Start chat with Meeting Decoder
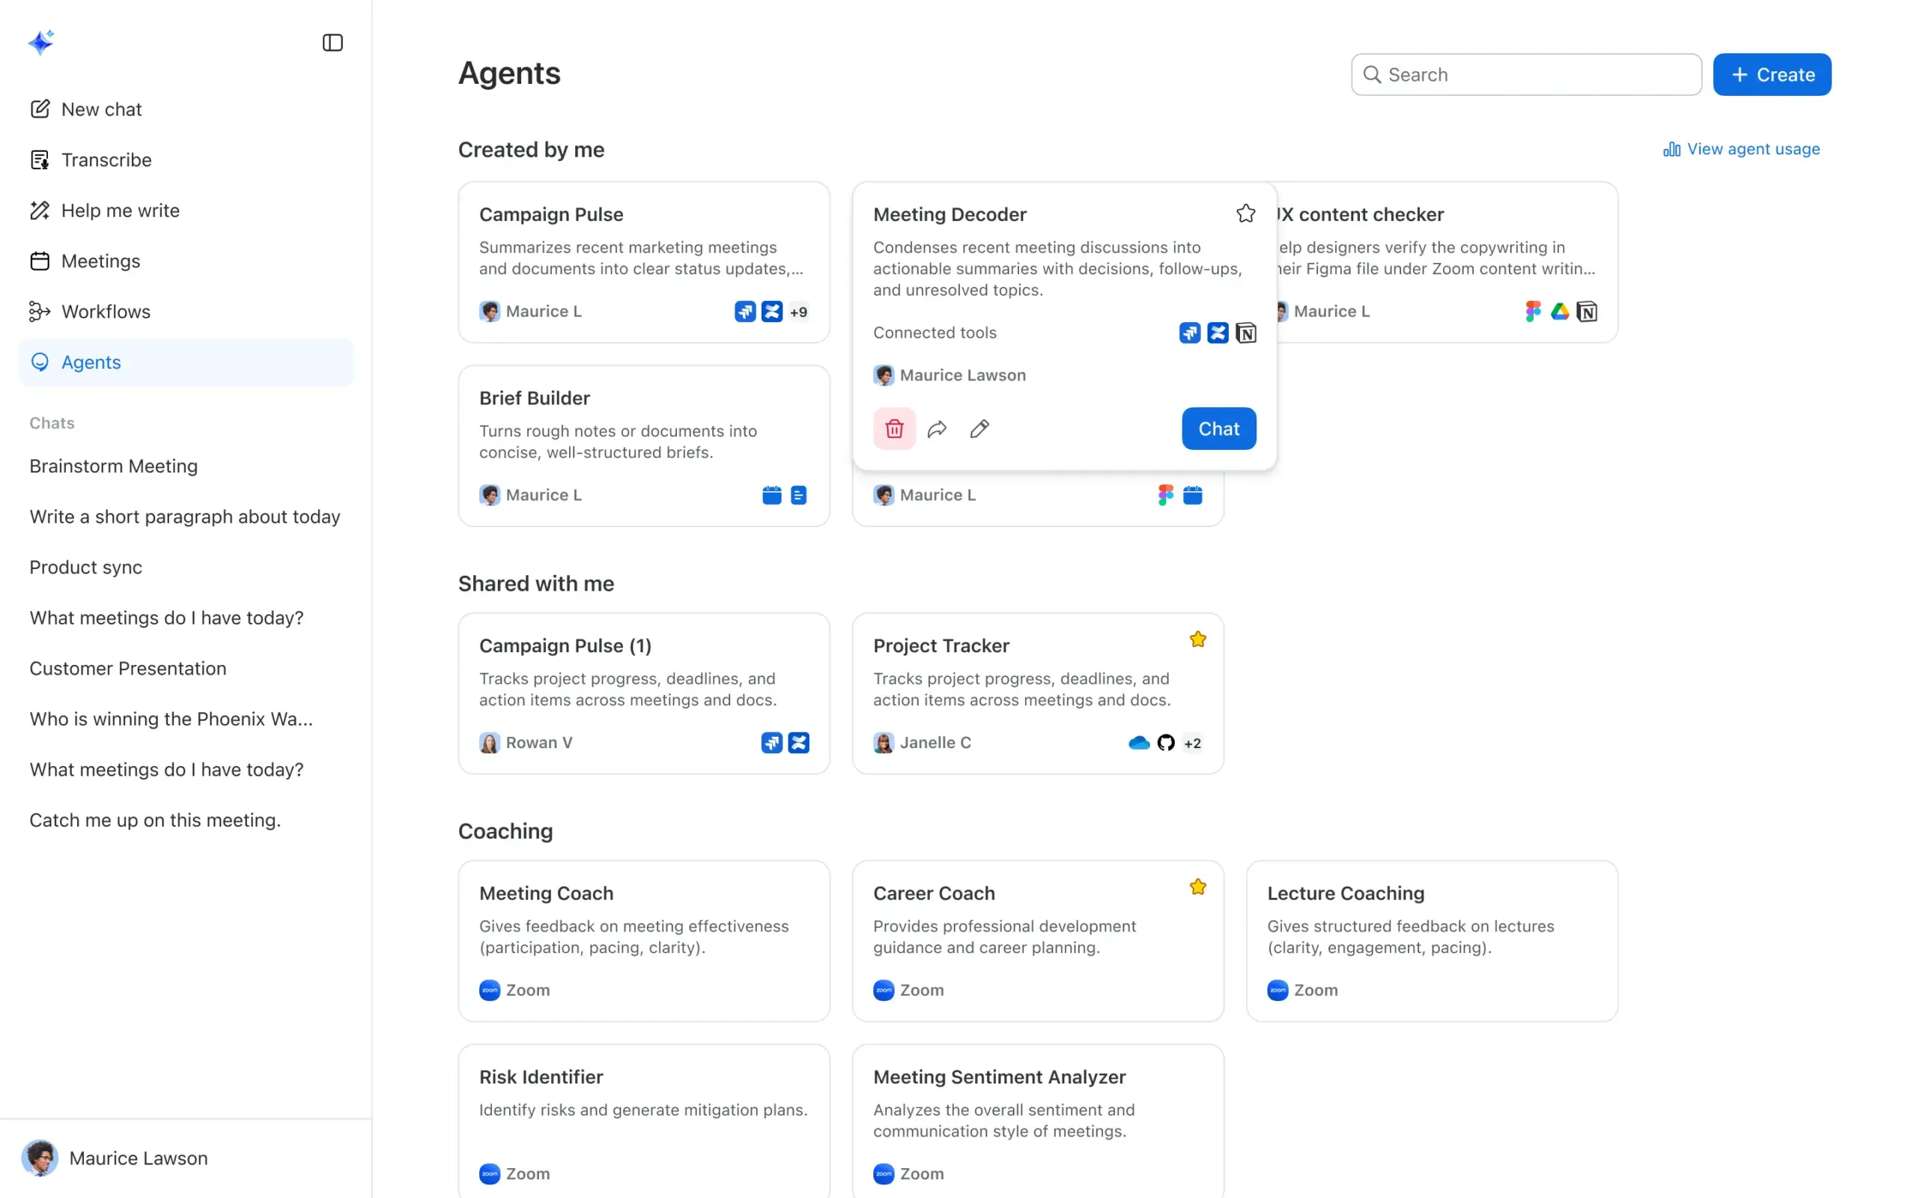The height and width of the screenshot is (1198, 1917). [x=1218, y=428]
